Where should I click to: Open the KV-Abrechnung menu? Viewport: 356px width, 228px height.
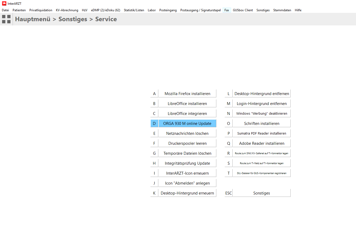(67, 10)
